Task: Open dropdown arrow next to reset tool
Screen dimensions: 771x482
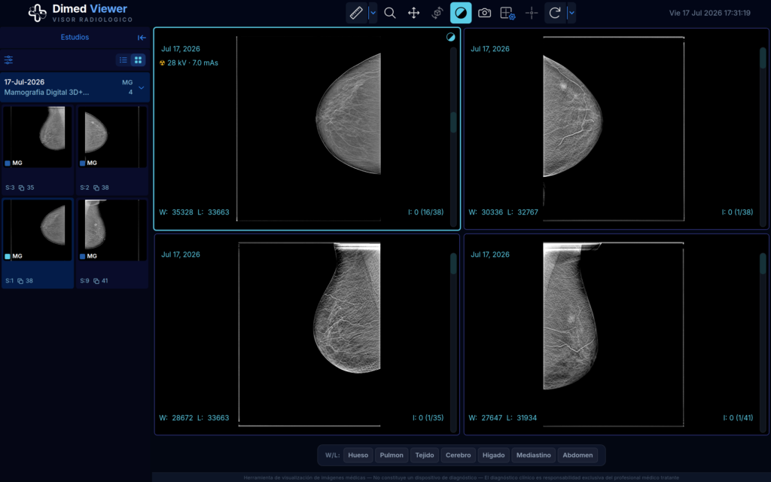Action: point(571,13)
